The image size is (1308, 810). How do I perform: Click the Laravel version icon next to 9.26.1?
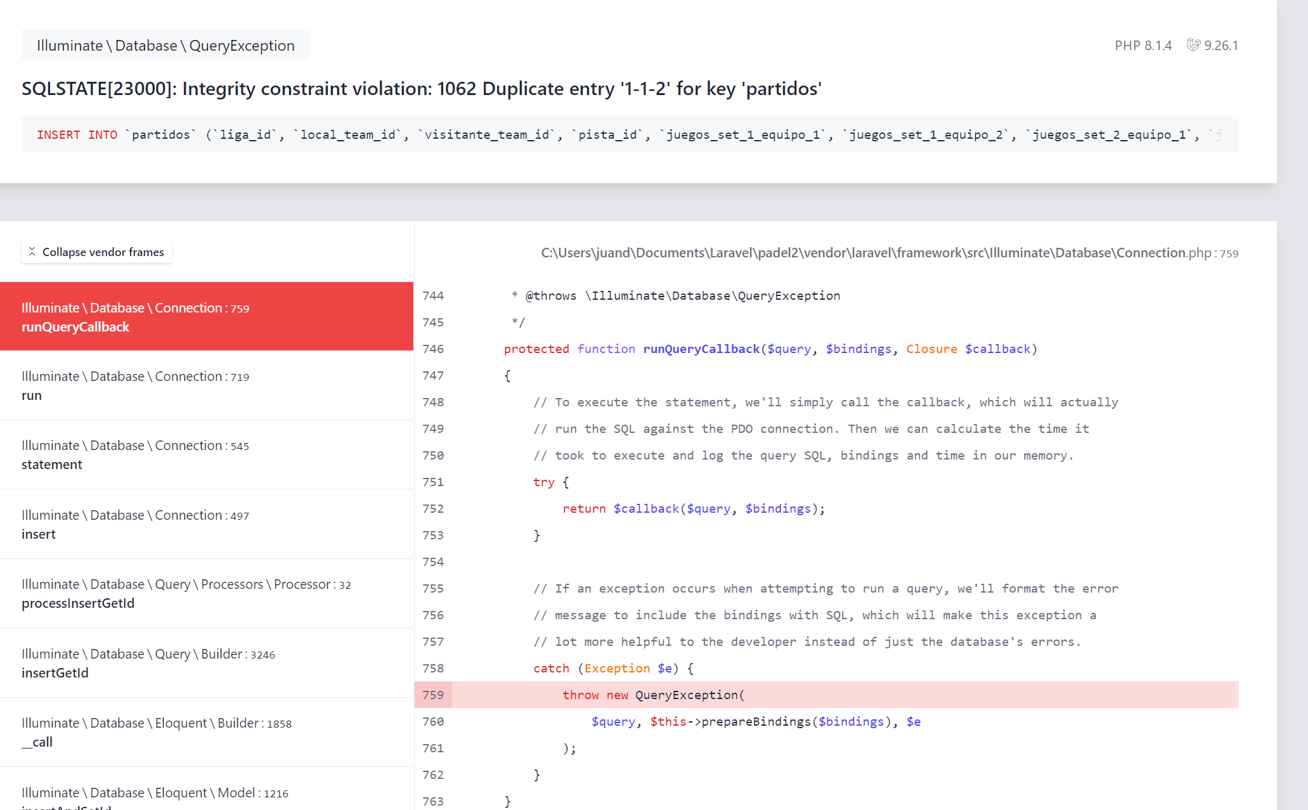pos(1195,45)
